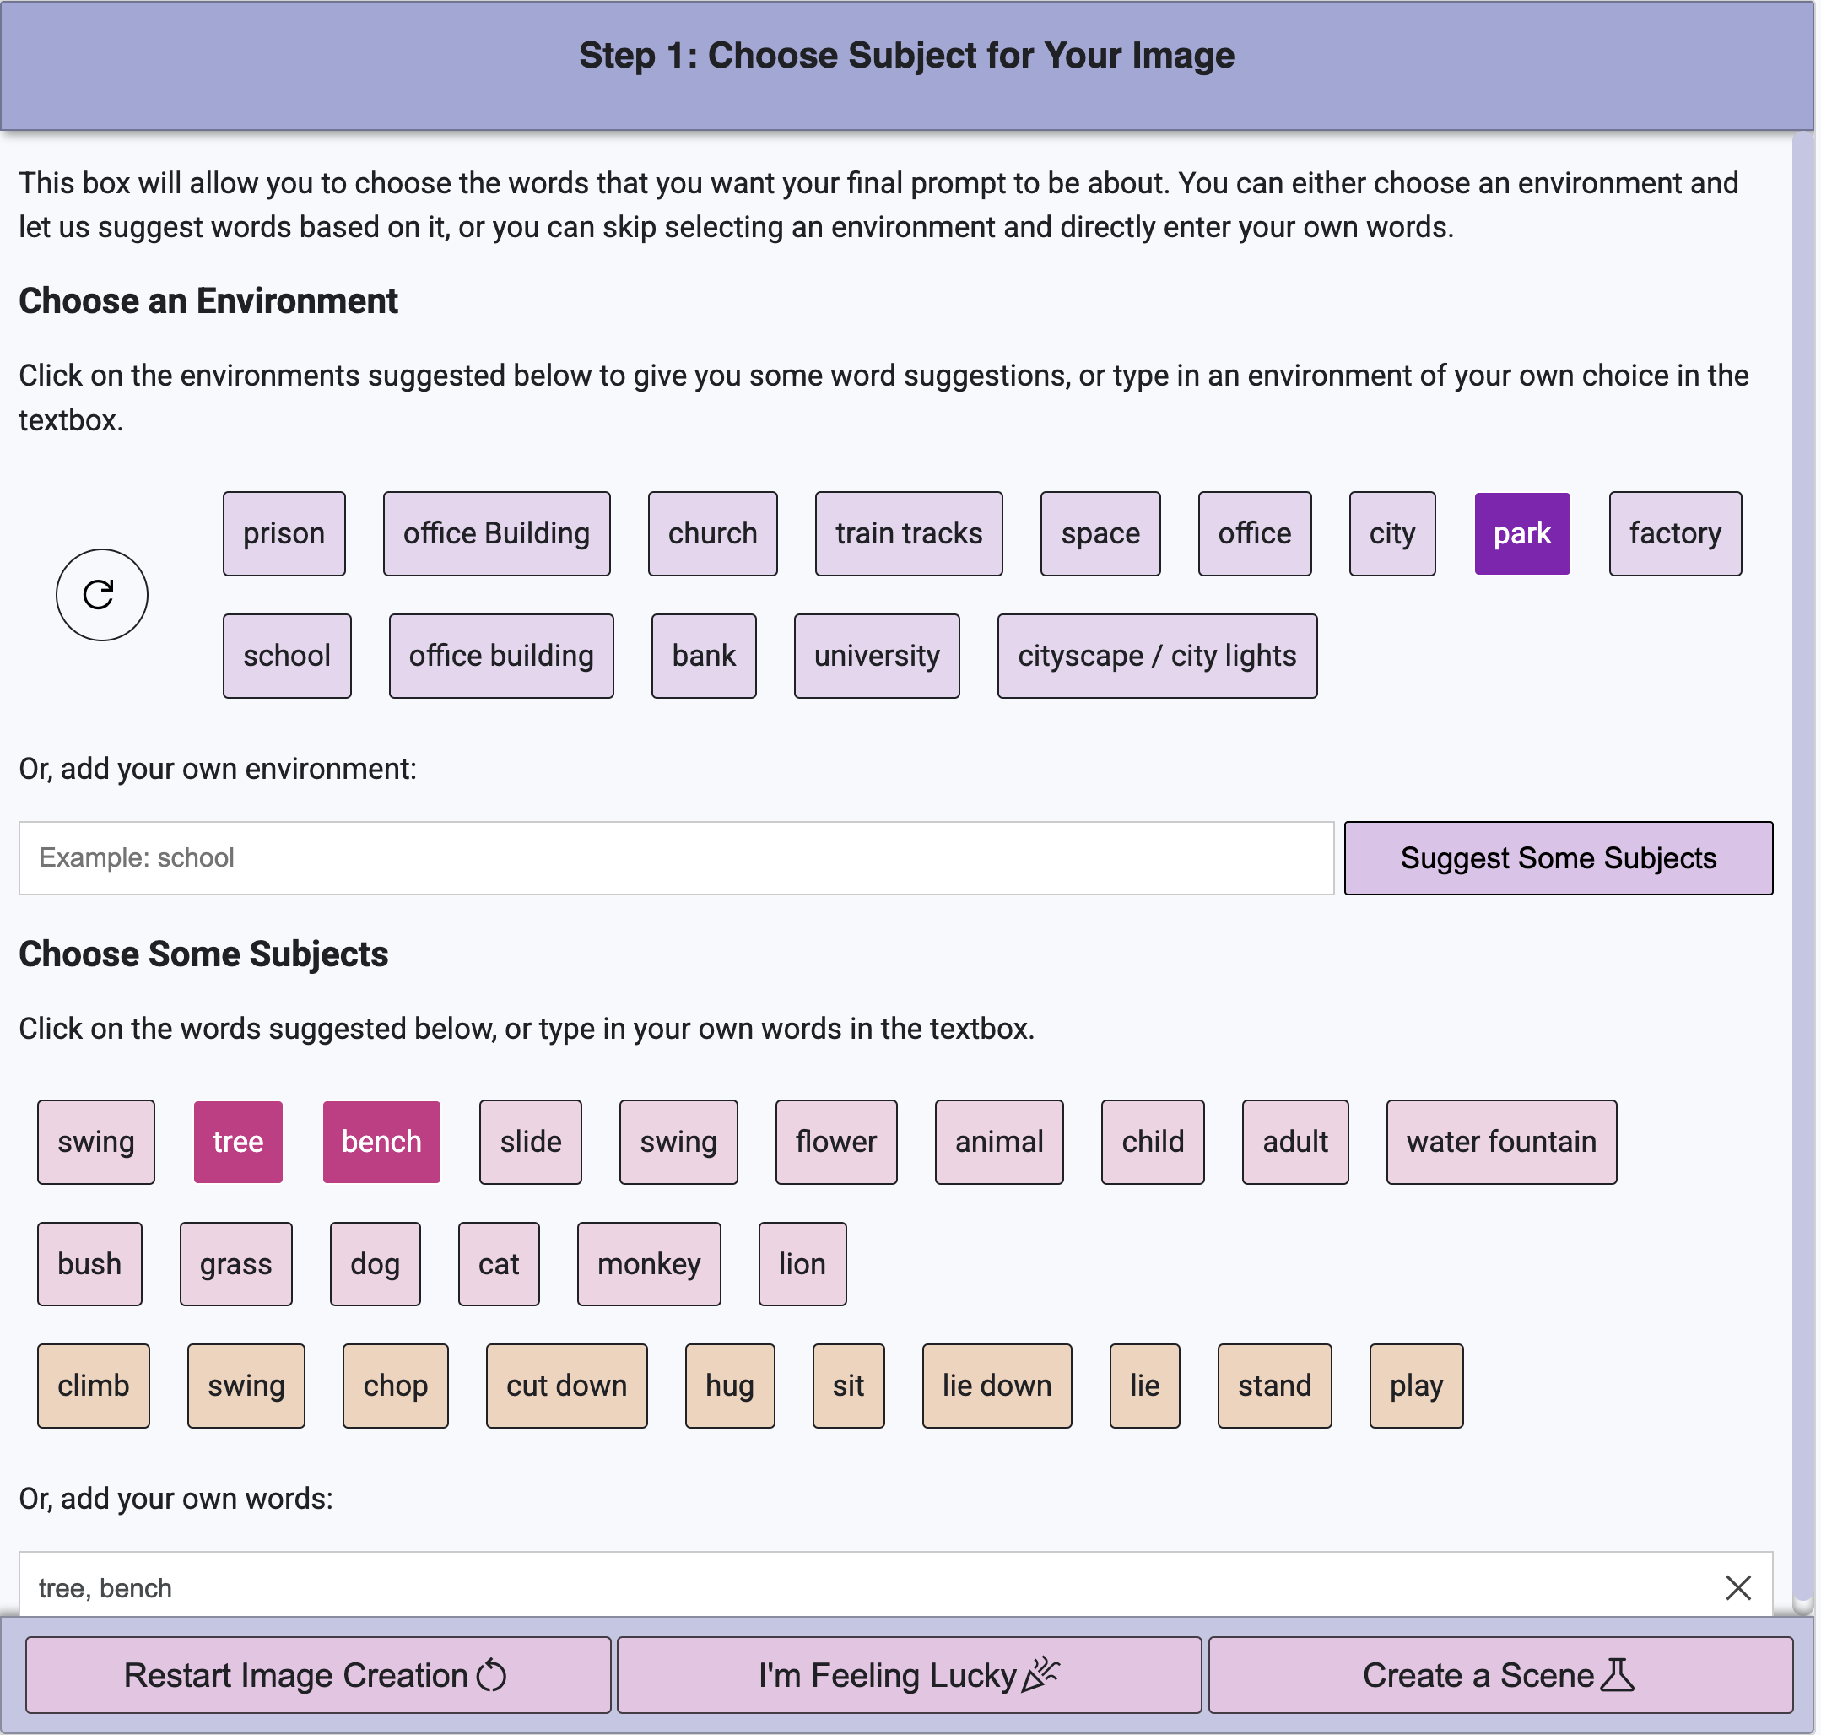This screenshot has height=1735, width=1821.
Task: Select the bank environment
Action: pos(704,656)
